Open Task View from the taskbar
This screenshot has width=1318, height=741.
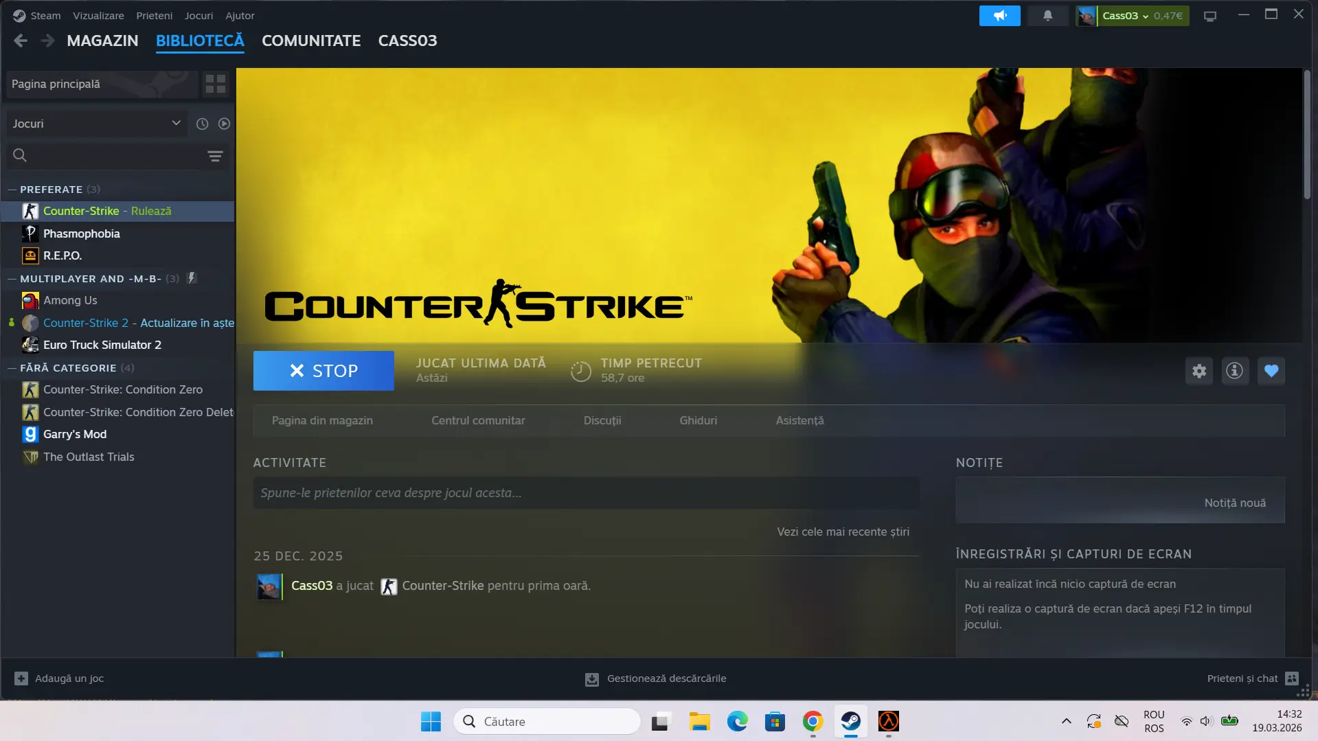(x=660, y=722)
